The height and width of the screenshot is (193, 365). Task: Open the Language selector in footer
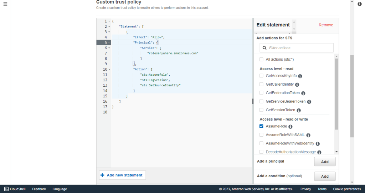click(60, 189)
